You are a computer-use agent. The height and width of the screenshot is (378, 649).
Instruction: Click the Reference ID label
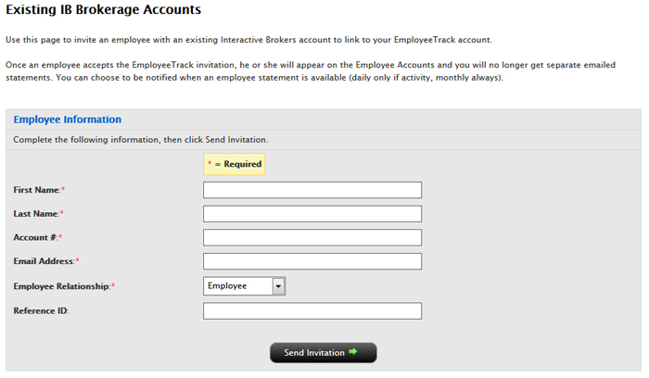[41, 311]
